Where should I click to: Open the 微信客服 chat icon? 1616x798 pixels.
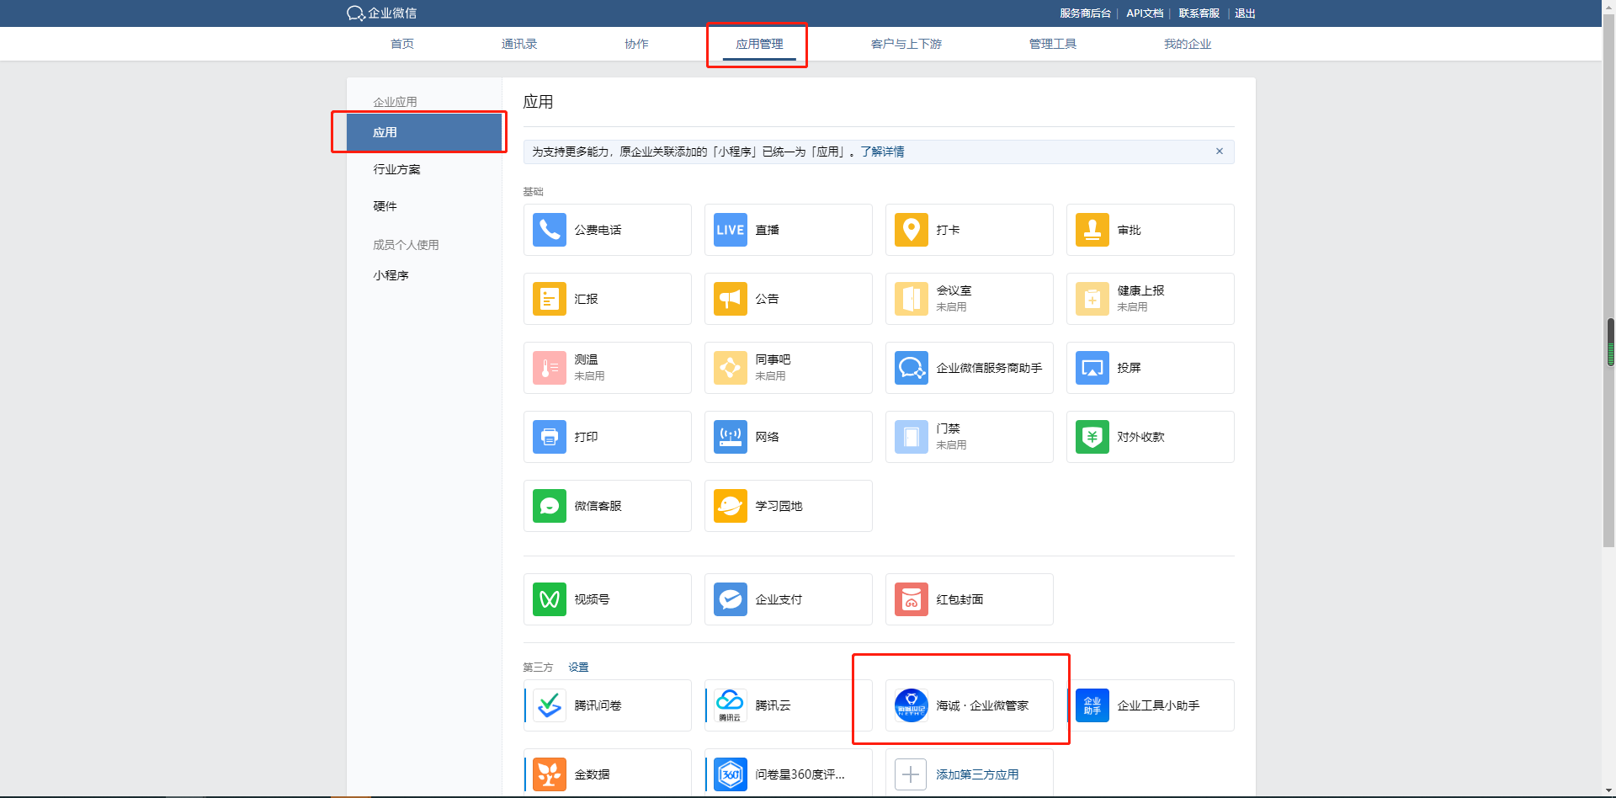pos(549,506)
